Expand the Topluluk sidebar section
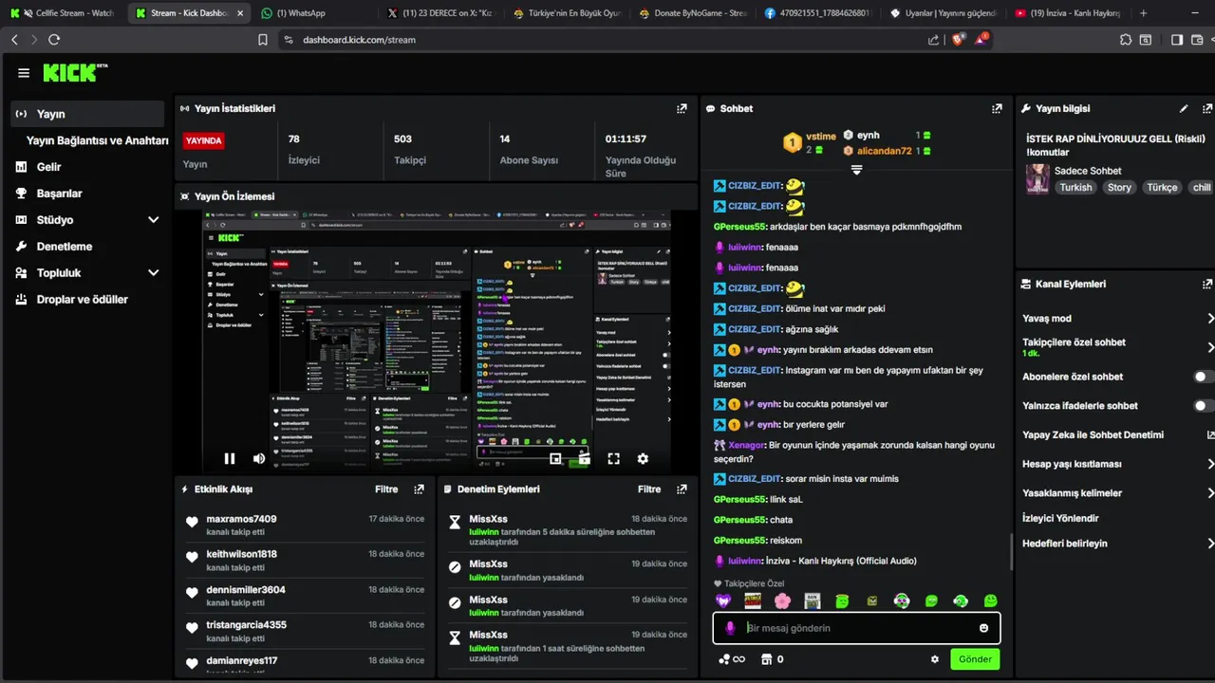The width and height of the screenshot is (1215, 683). coord(154,273)
